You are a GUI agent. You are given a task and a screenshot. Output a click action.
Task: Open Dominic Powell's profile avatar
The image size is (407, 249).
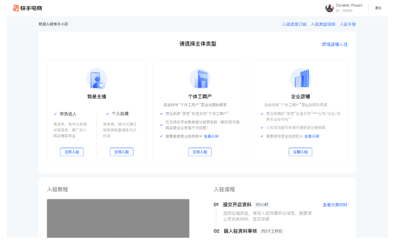(x=329, y=8)
